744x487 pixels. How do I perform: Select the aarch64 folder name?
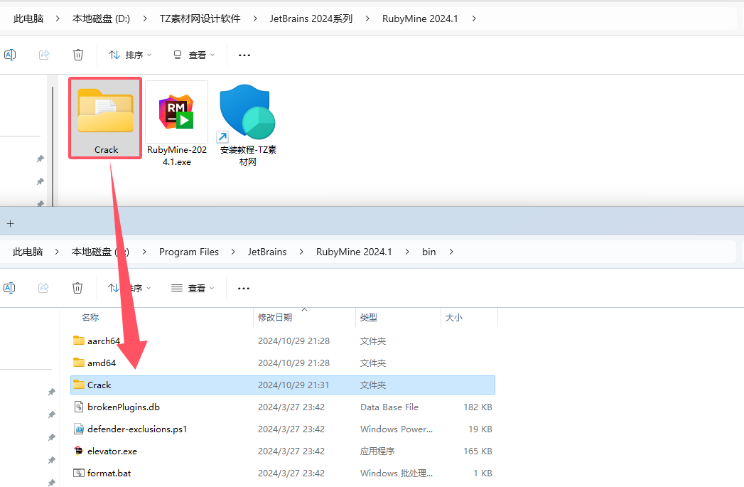(104, 341)
